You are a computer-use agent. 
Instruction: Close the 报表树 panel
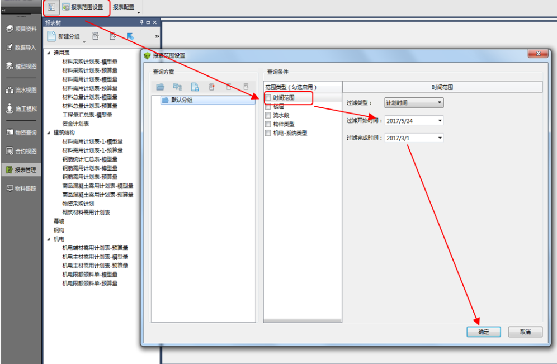point(154,22)
